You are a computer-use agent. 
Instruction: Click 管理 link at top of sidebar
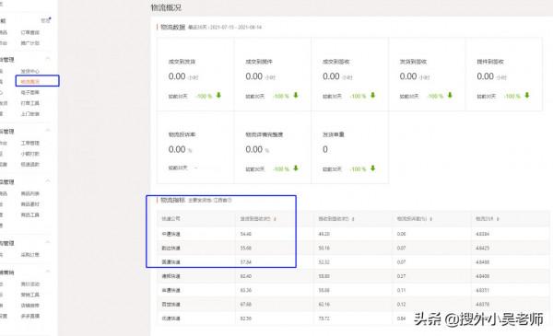tap(45, 20)
